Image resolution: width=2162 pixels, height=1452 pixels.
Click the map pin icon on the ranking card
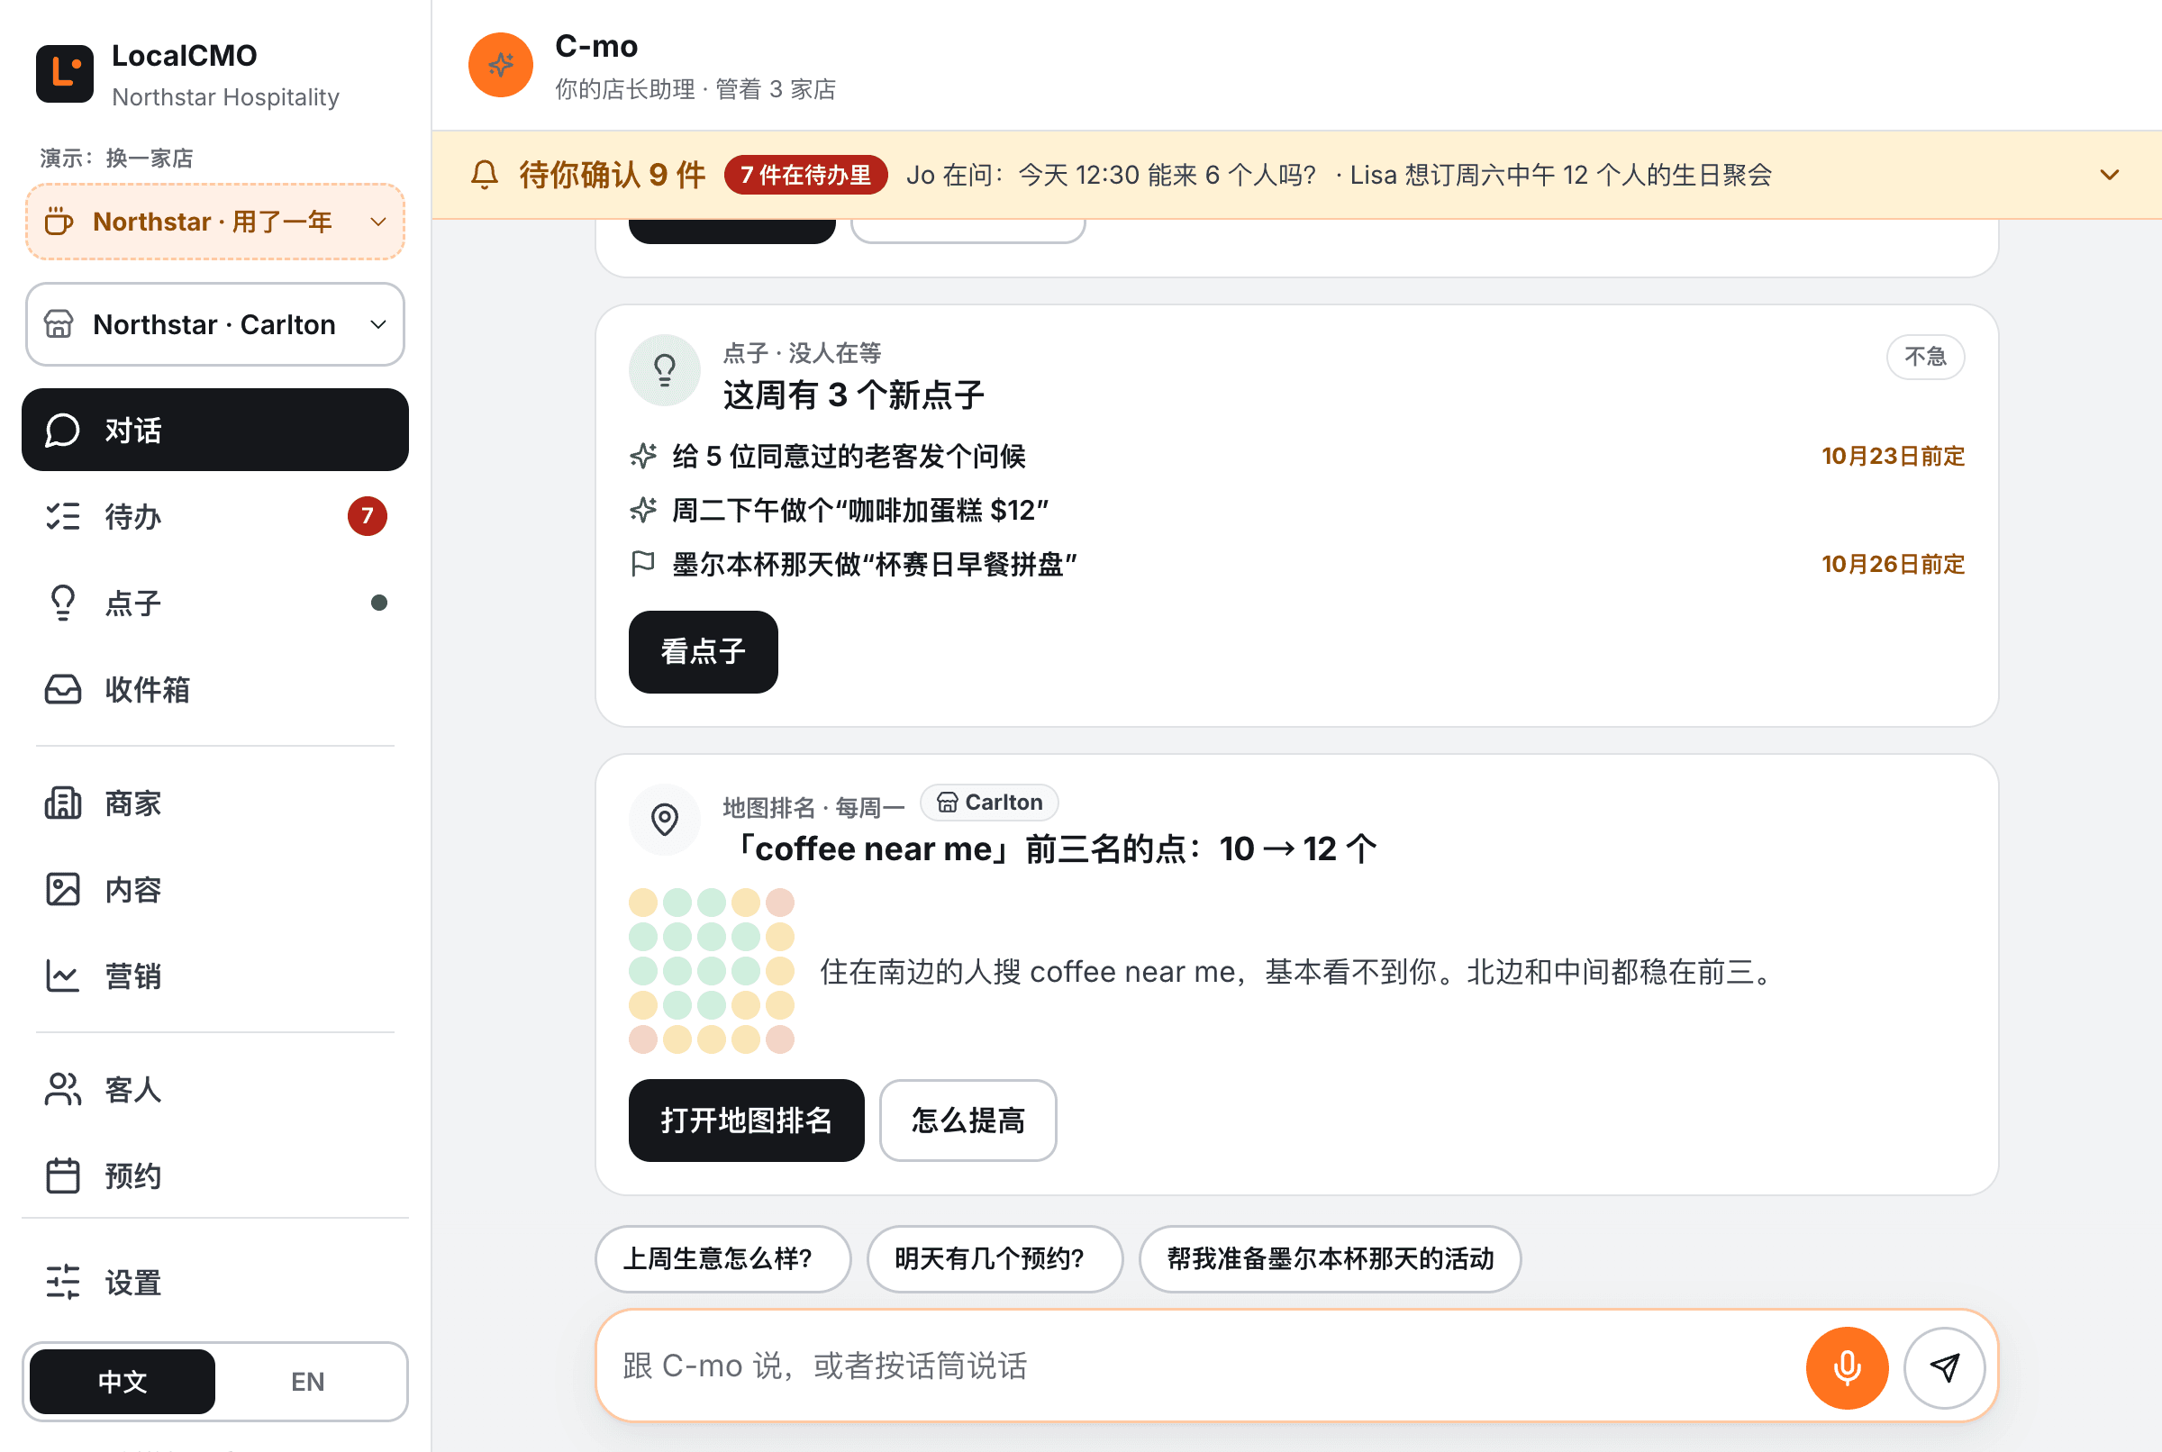tap(664, 819)
